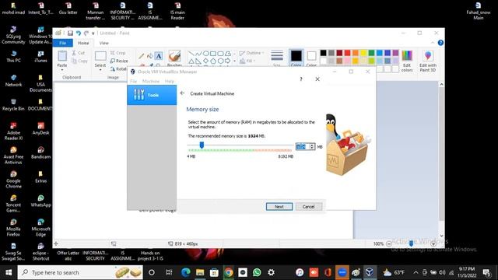Viewport: 498px width, 280px height.
Task: Open the Brushes tool in Paint
Action: [x=174, y=58]
